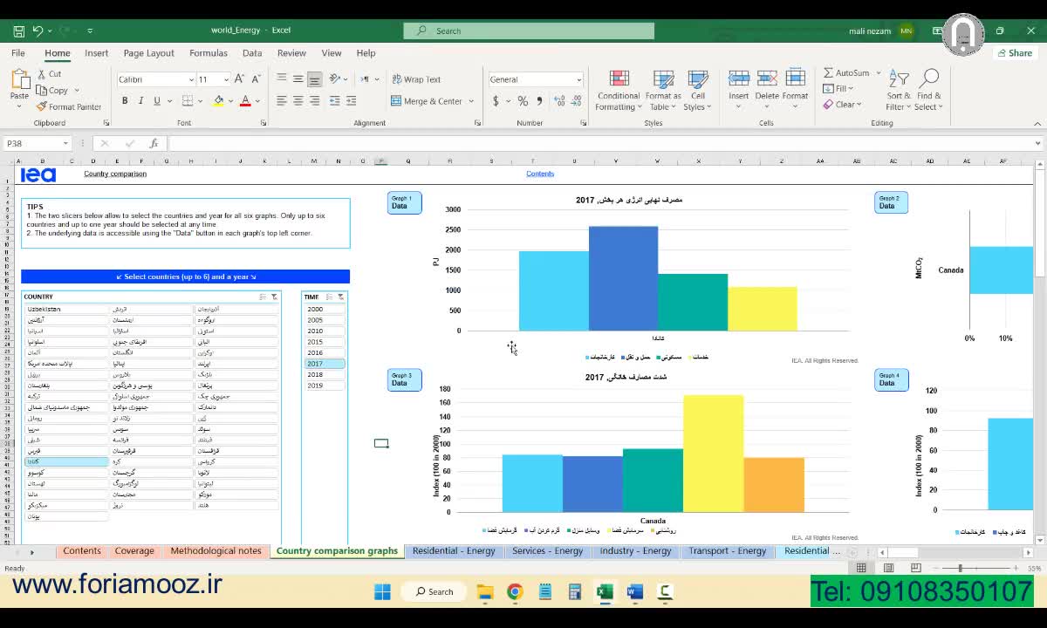Switch to the Residential - Energy sheet
Image resolution: width=1047 pixels, height=628 pixels.
click(454, 551)
